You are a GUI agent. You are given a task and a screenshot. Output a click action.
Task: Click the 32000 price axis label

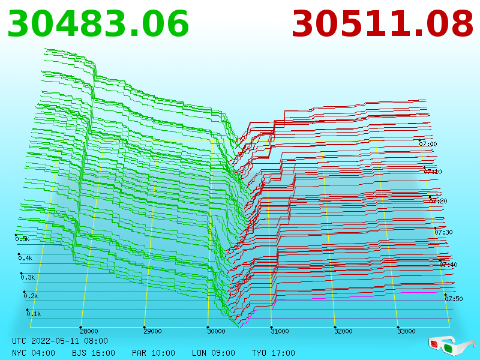[x=343, y=331]
